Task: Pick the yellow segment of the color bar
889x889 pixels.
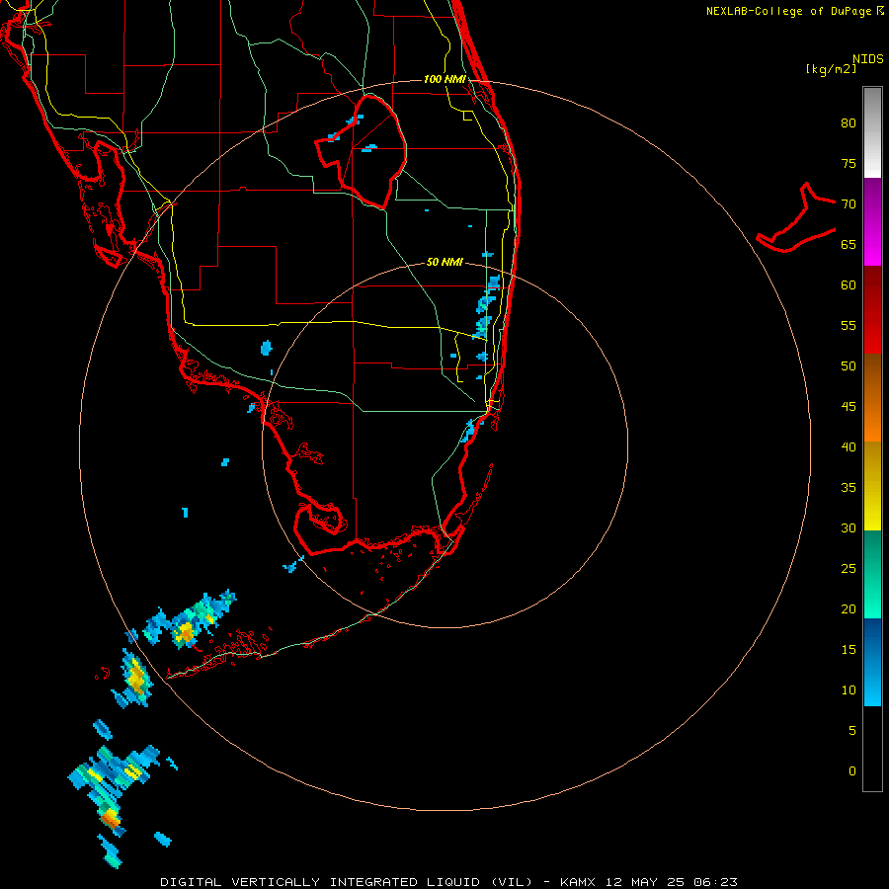Action: click(x=872, y=486)
